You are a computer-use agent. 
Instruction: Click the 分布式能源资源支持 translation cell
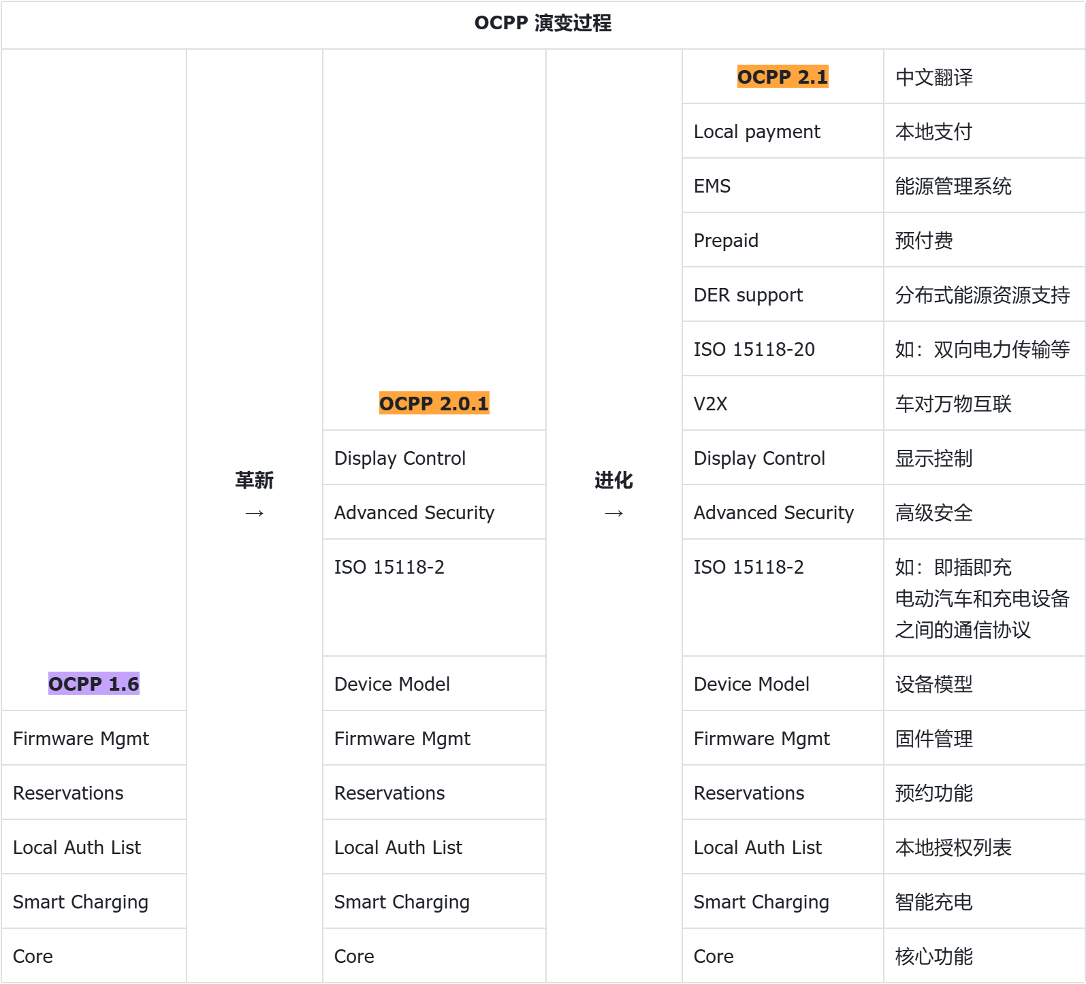[982, 295]
